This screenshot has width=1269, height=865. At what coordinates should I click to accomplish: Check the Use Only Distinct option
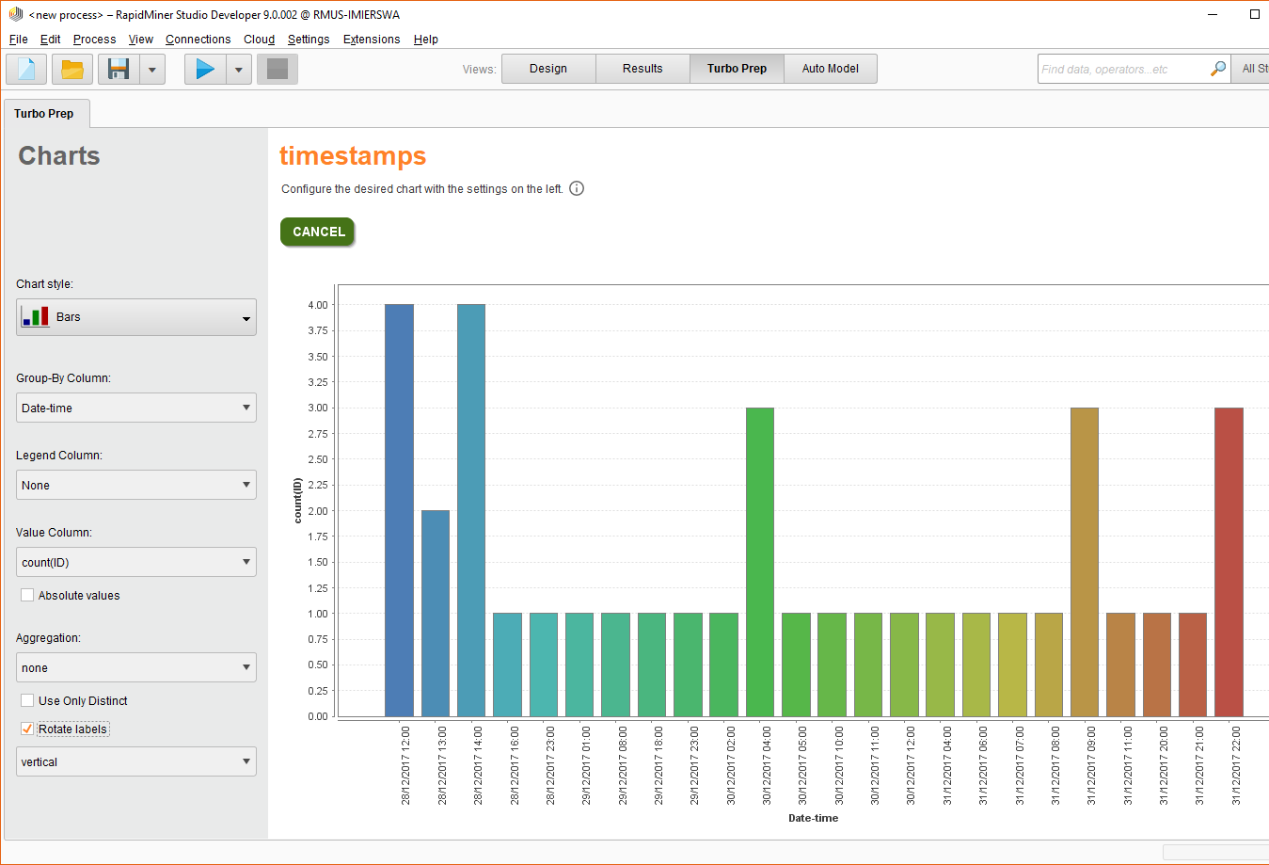(27, 700)
